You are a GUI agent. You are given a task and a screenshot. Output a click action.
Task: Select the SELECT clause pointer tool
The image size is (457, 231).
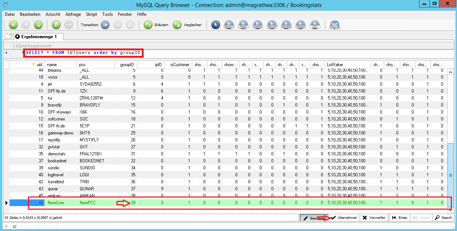point(228,25)
